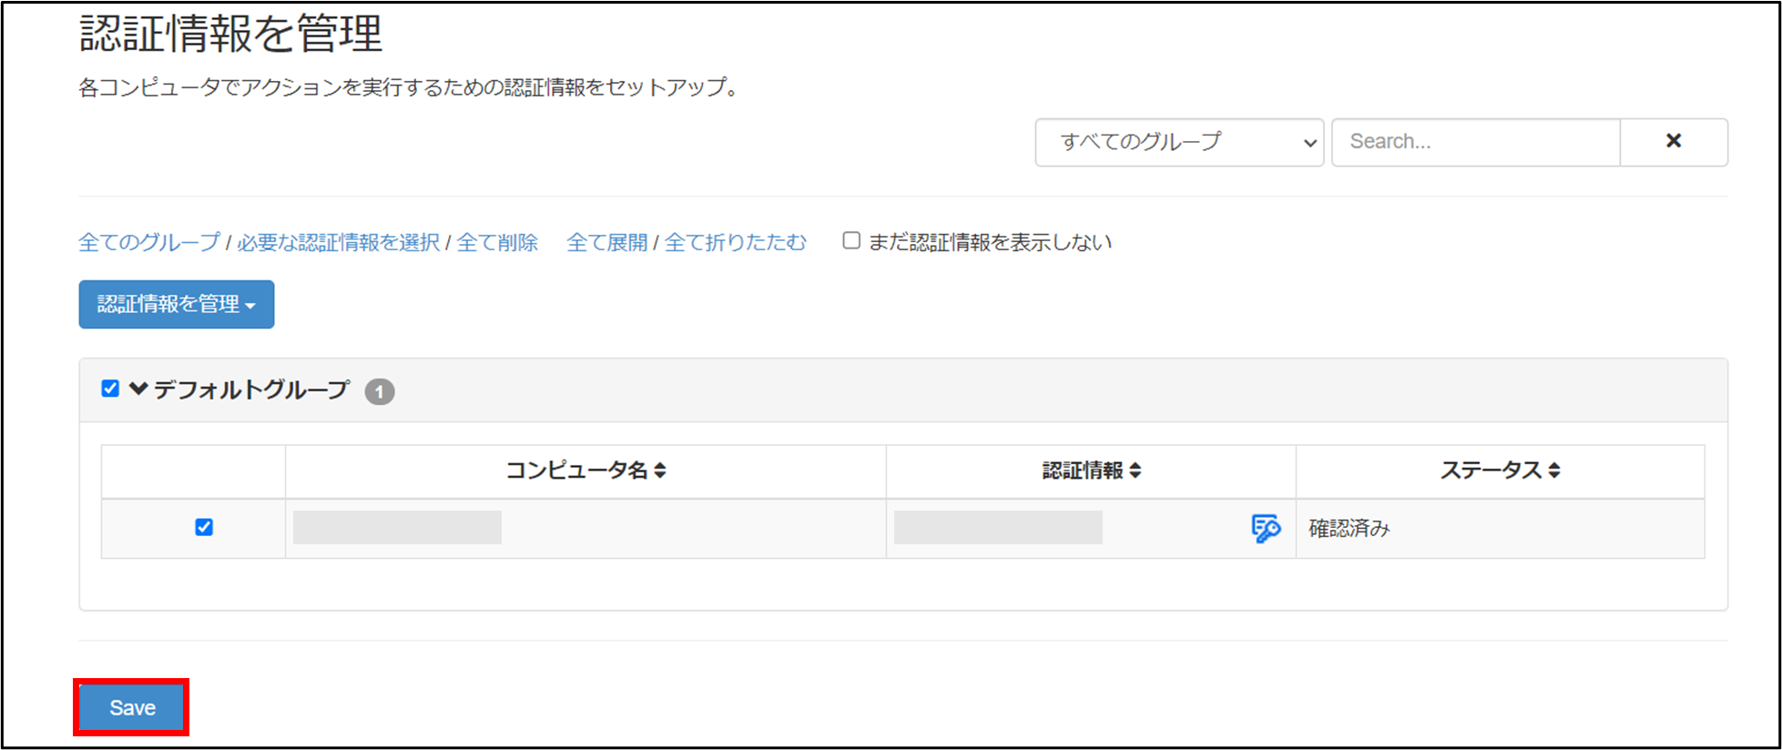The width and height of the screenshot is (1782, 750).
Task: Uncheck the デフォルトグループ checkbox
Action: click(110, 389)
